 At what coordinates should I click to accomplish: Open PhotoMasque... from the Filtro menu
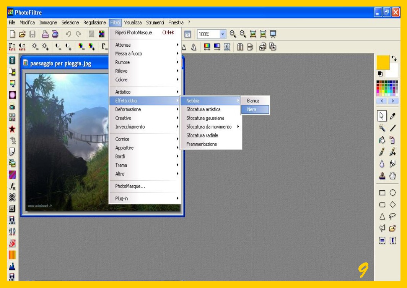(130, 186)
